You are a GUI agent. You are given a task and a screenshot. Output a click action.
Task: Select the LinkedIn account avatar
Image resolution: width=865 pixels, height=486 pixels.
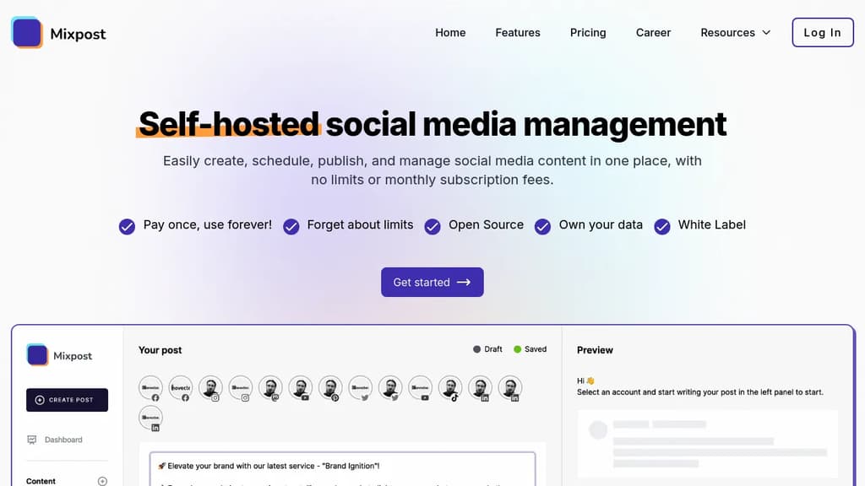point(480,388)
